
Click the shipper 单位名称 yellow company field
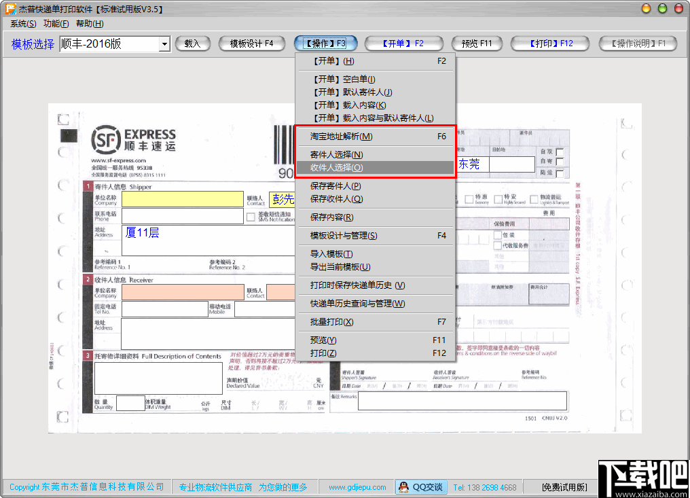(183, 199)
